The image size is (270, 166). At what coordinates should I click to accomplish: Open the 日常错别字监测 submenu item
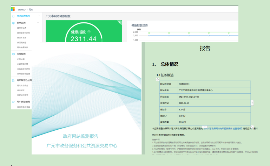click(x=24, y=74)
